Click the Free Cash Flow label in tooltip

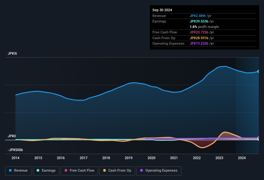point(165,32)
